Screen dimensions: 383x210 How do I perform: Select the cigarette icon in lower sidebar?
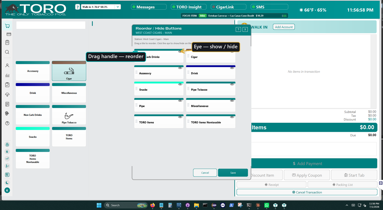tap(7, 159)
